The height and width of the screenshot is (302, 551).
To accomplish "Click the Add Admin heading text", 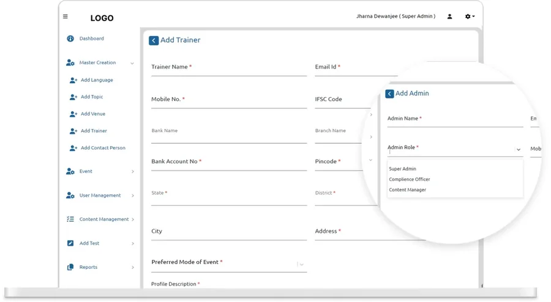I will [x=412, y=94].
